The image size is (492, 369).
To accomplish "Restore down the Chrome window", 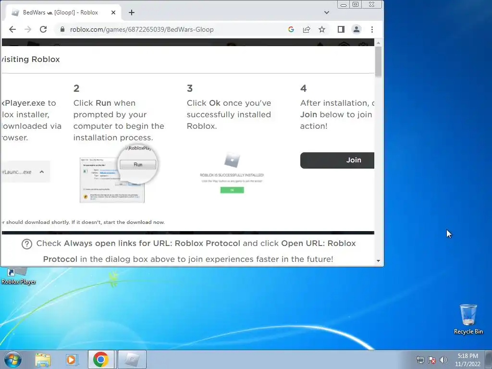I will tap(356, 4).
